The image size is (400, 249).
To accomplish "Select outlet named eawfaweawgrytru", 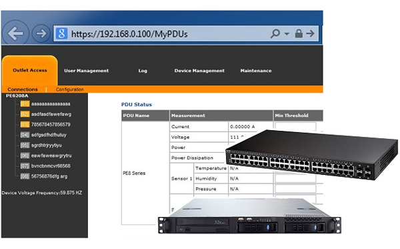I will 51,156.
